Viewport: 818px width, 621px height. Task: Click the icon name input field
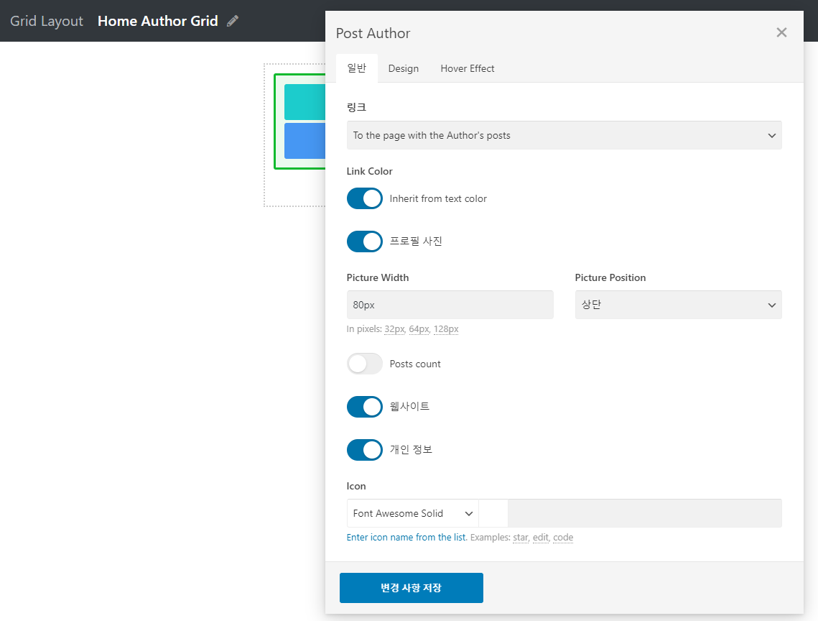point(644,513)
